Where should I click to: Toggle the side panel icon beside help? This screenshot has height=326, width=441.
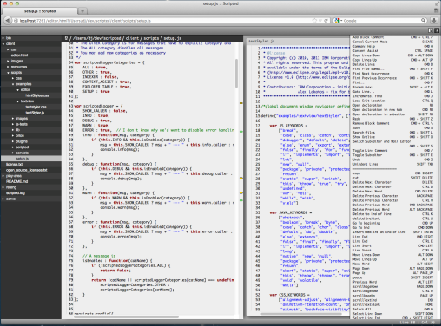tap(431, 30)
